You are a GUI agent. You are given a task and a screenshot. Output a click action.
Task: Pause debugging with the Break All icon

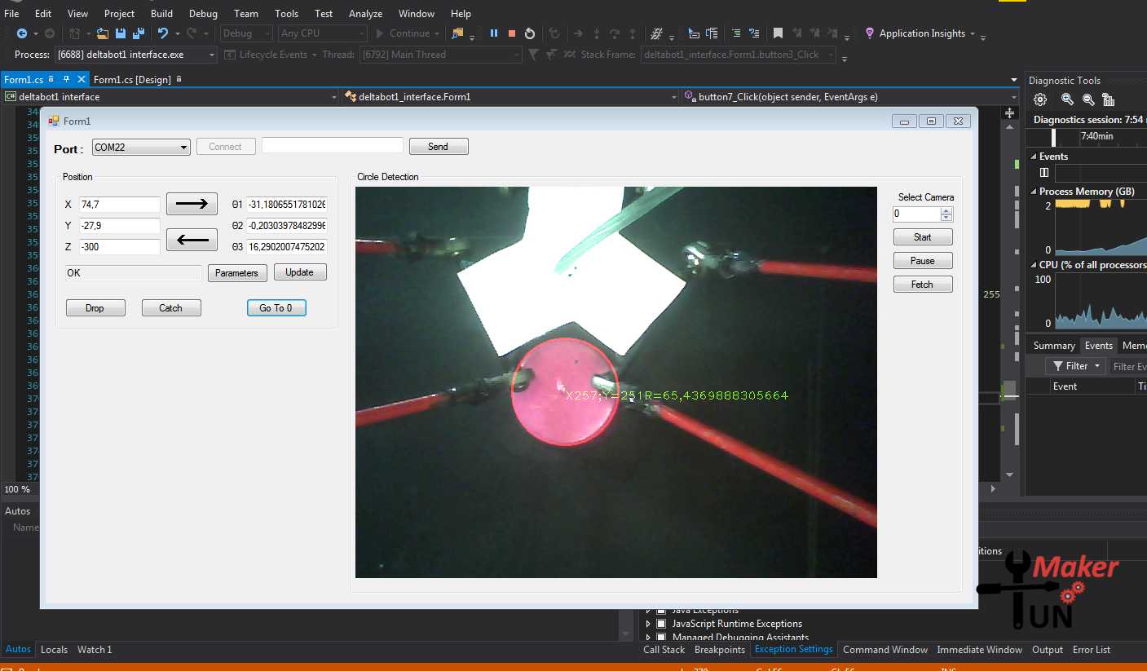tap(494, 33)
